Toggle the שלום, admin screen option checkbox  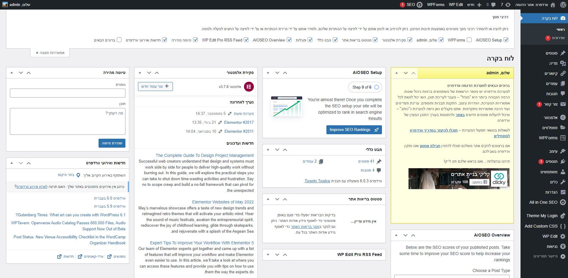point(441,40)
